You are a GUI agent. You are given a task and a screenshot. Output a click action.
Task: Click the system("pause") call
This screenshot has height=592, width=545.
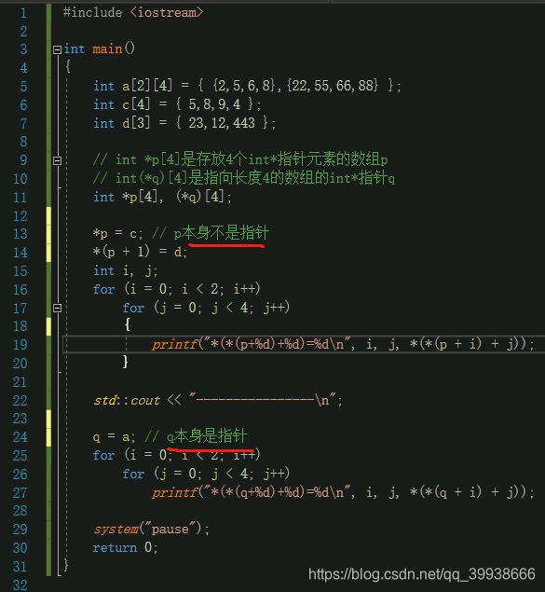[151, 529]
